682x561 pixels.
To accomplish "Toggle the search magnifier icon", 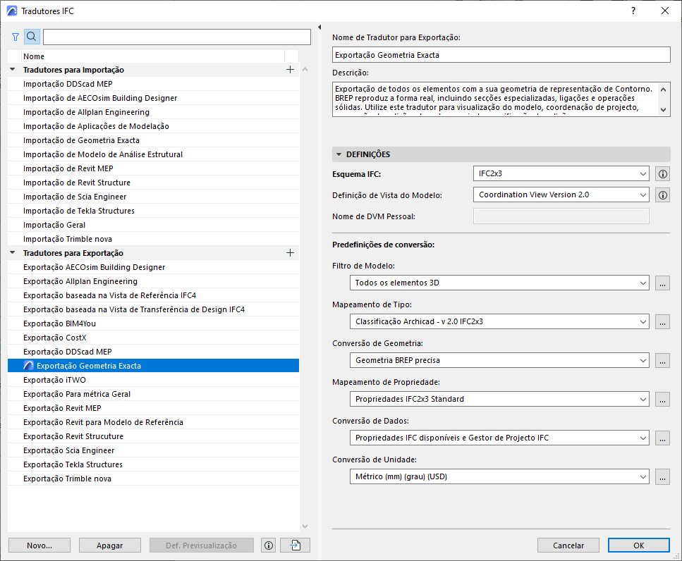I will tap(32, 37).
